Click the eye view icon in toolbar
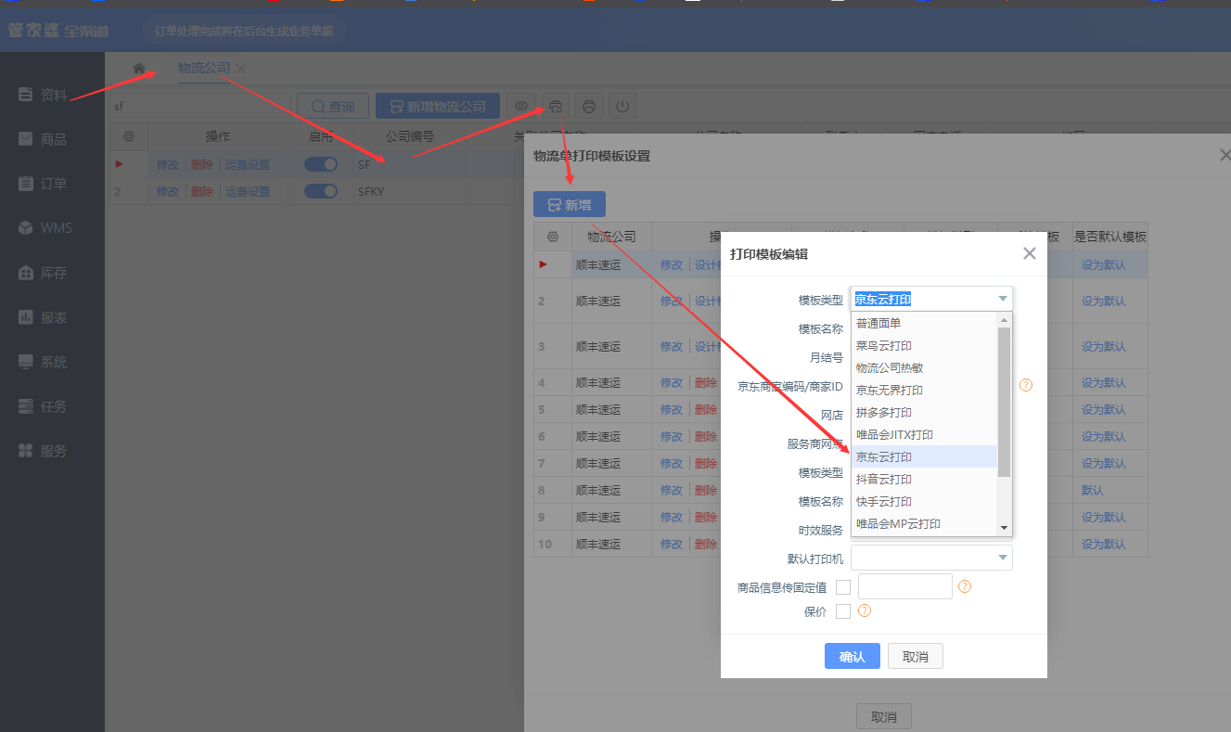 [x=522, y=106]
